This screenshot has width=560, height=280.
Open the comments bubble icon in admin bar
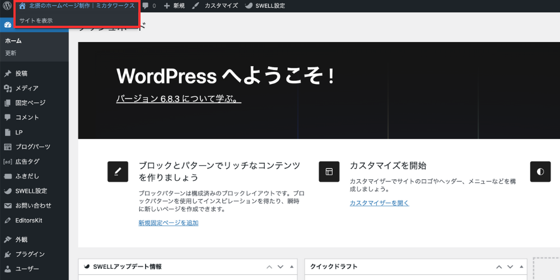click(x=146, y=6)
